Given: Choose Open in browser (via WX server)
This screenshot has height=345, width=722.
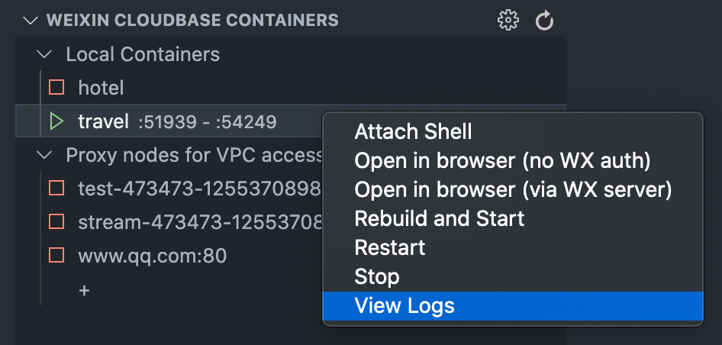Looking at the screenshot, I should pos(513,190).
